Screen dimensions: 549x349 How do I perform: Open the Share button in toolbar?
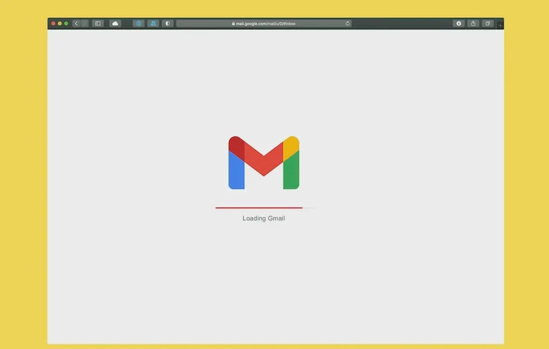point(473,23)
